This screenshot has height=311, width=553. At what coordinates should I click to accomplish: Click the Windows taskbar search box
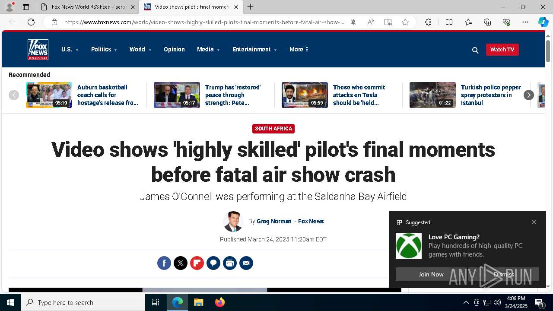point(83,302)
